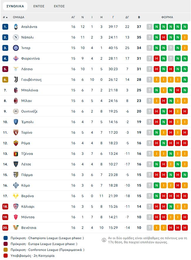Click the Atalanta club crest icon
This screenshot has height=260, width=191.
[16, 27]
